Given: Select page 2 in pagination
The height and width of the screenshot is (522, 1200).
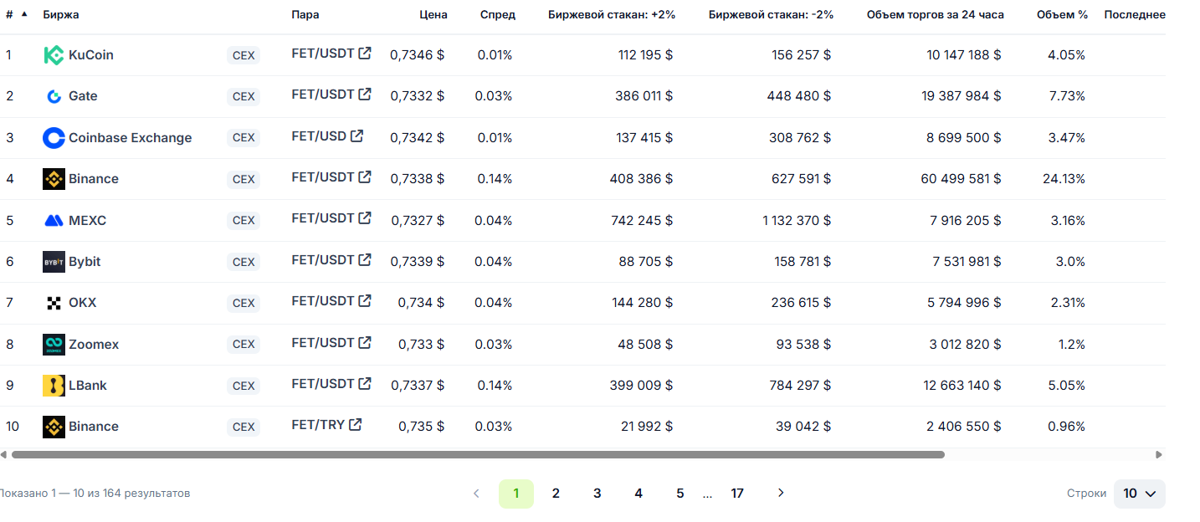Looking at the screenshot, I should pos(556,494).
